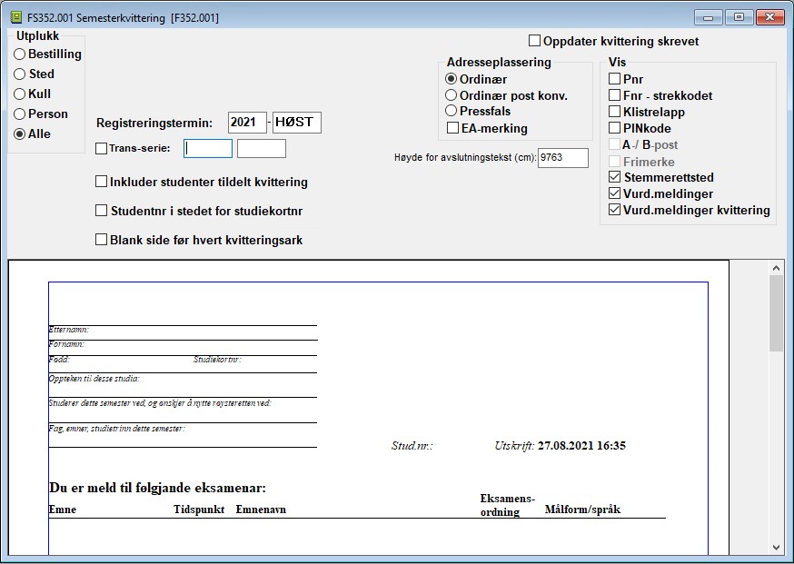The image size is (794, 564).
Task: Close the Semesterkvittering window
Action: (x=769, y=17)
